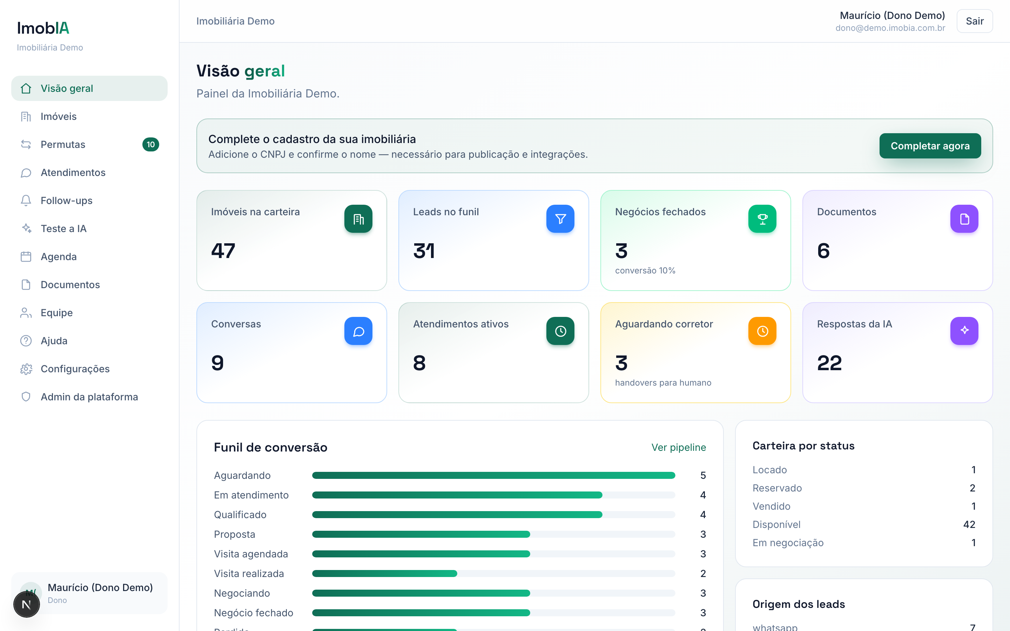Click the 'conversão 10%' text
Viewport: 1010px width, 631px height.
tap(645, 270)
